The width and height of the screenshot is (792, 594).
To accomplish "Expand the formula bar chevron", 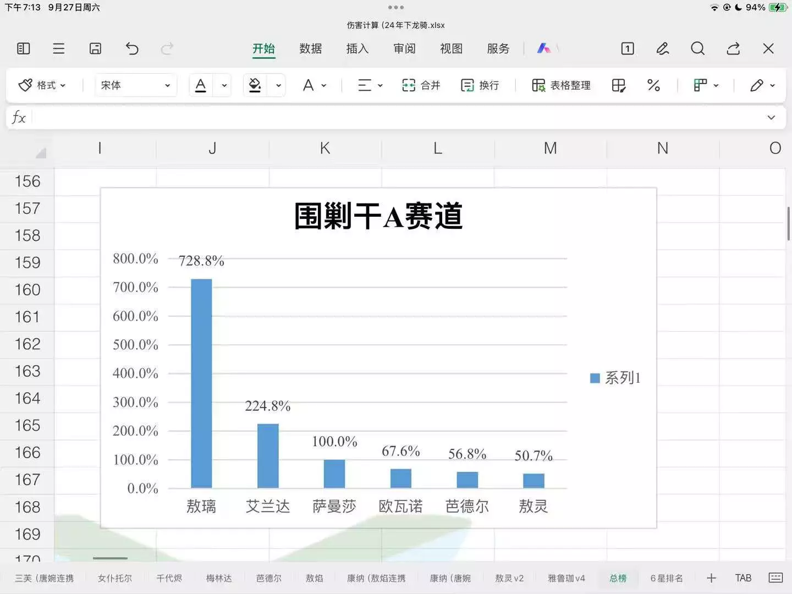I will click(x=771, y=117).
